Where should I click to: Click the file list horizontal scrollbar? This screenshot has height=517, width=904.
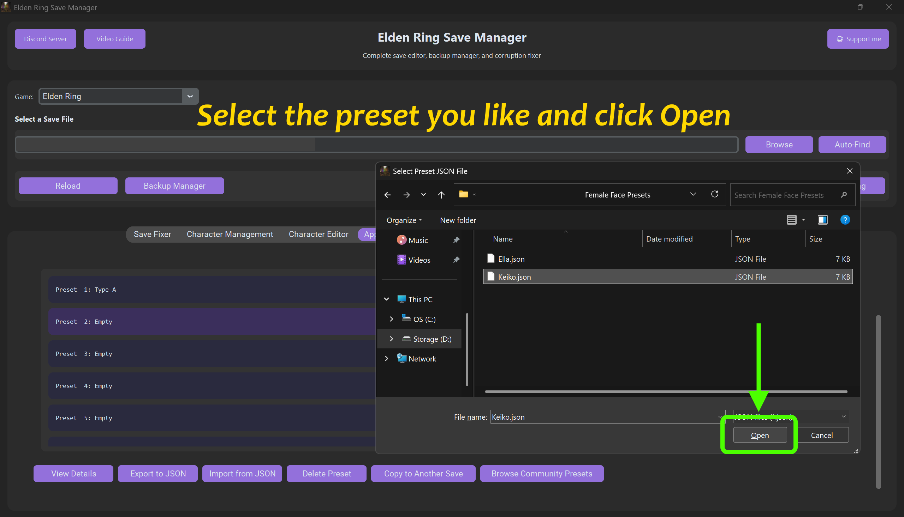pos(666,392)
